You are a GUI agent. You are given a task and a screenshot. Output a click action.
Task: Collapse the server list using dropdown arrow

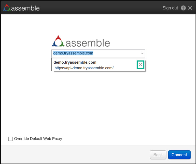tap(142, 54)
